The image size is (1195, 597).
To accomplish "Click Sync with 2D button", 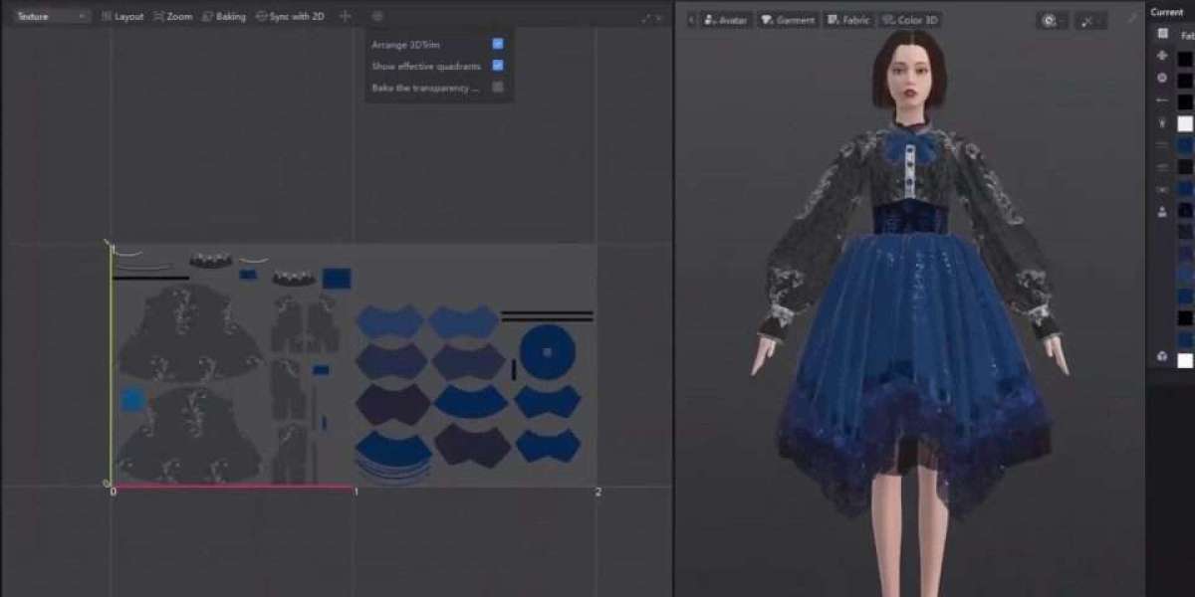I will [x=290, y=17].
